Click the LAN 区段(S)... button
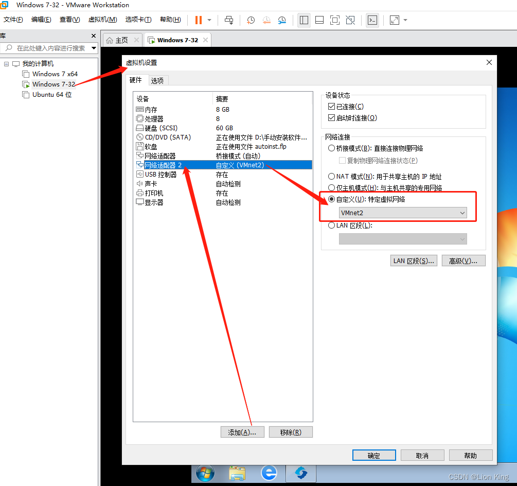Image resolution: width=517 pixels, height=486 pixels. pyautogui.click(x=414, y=261)
